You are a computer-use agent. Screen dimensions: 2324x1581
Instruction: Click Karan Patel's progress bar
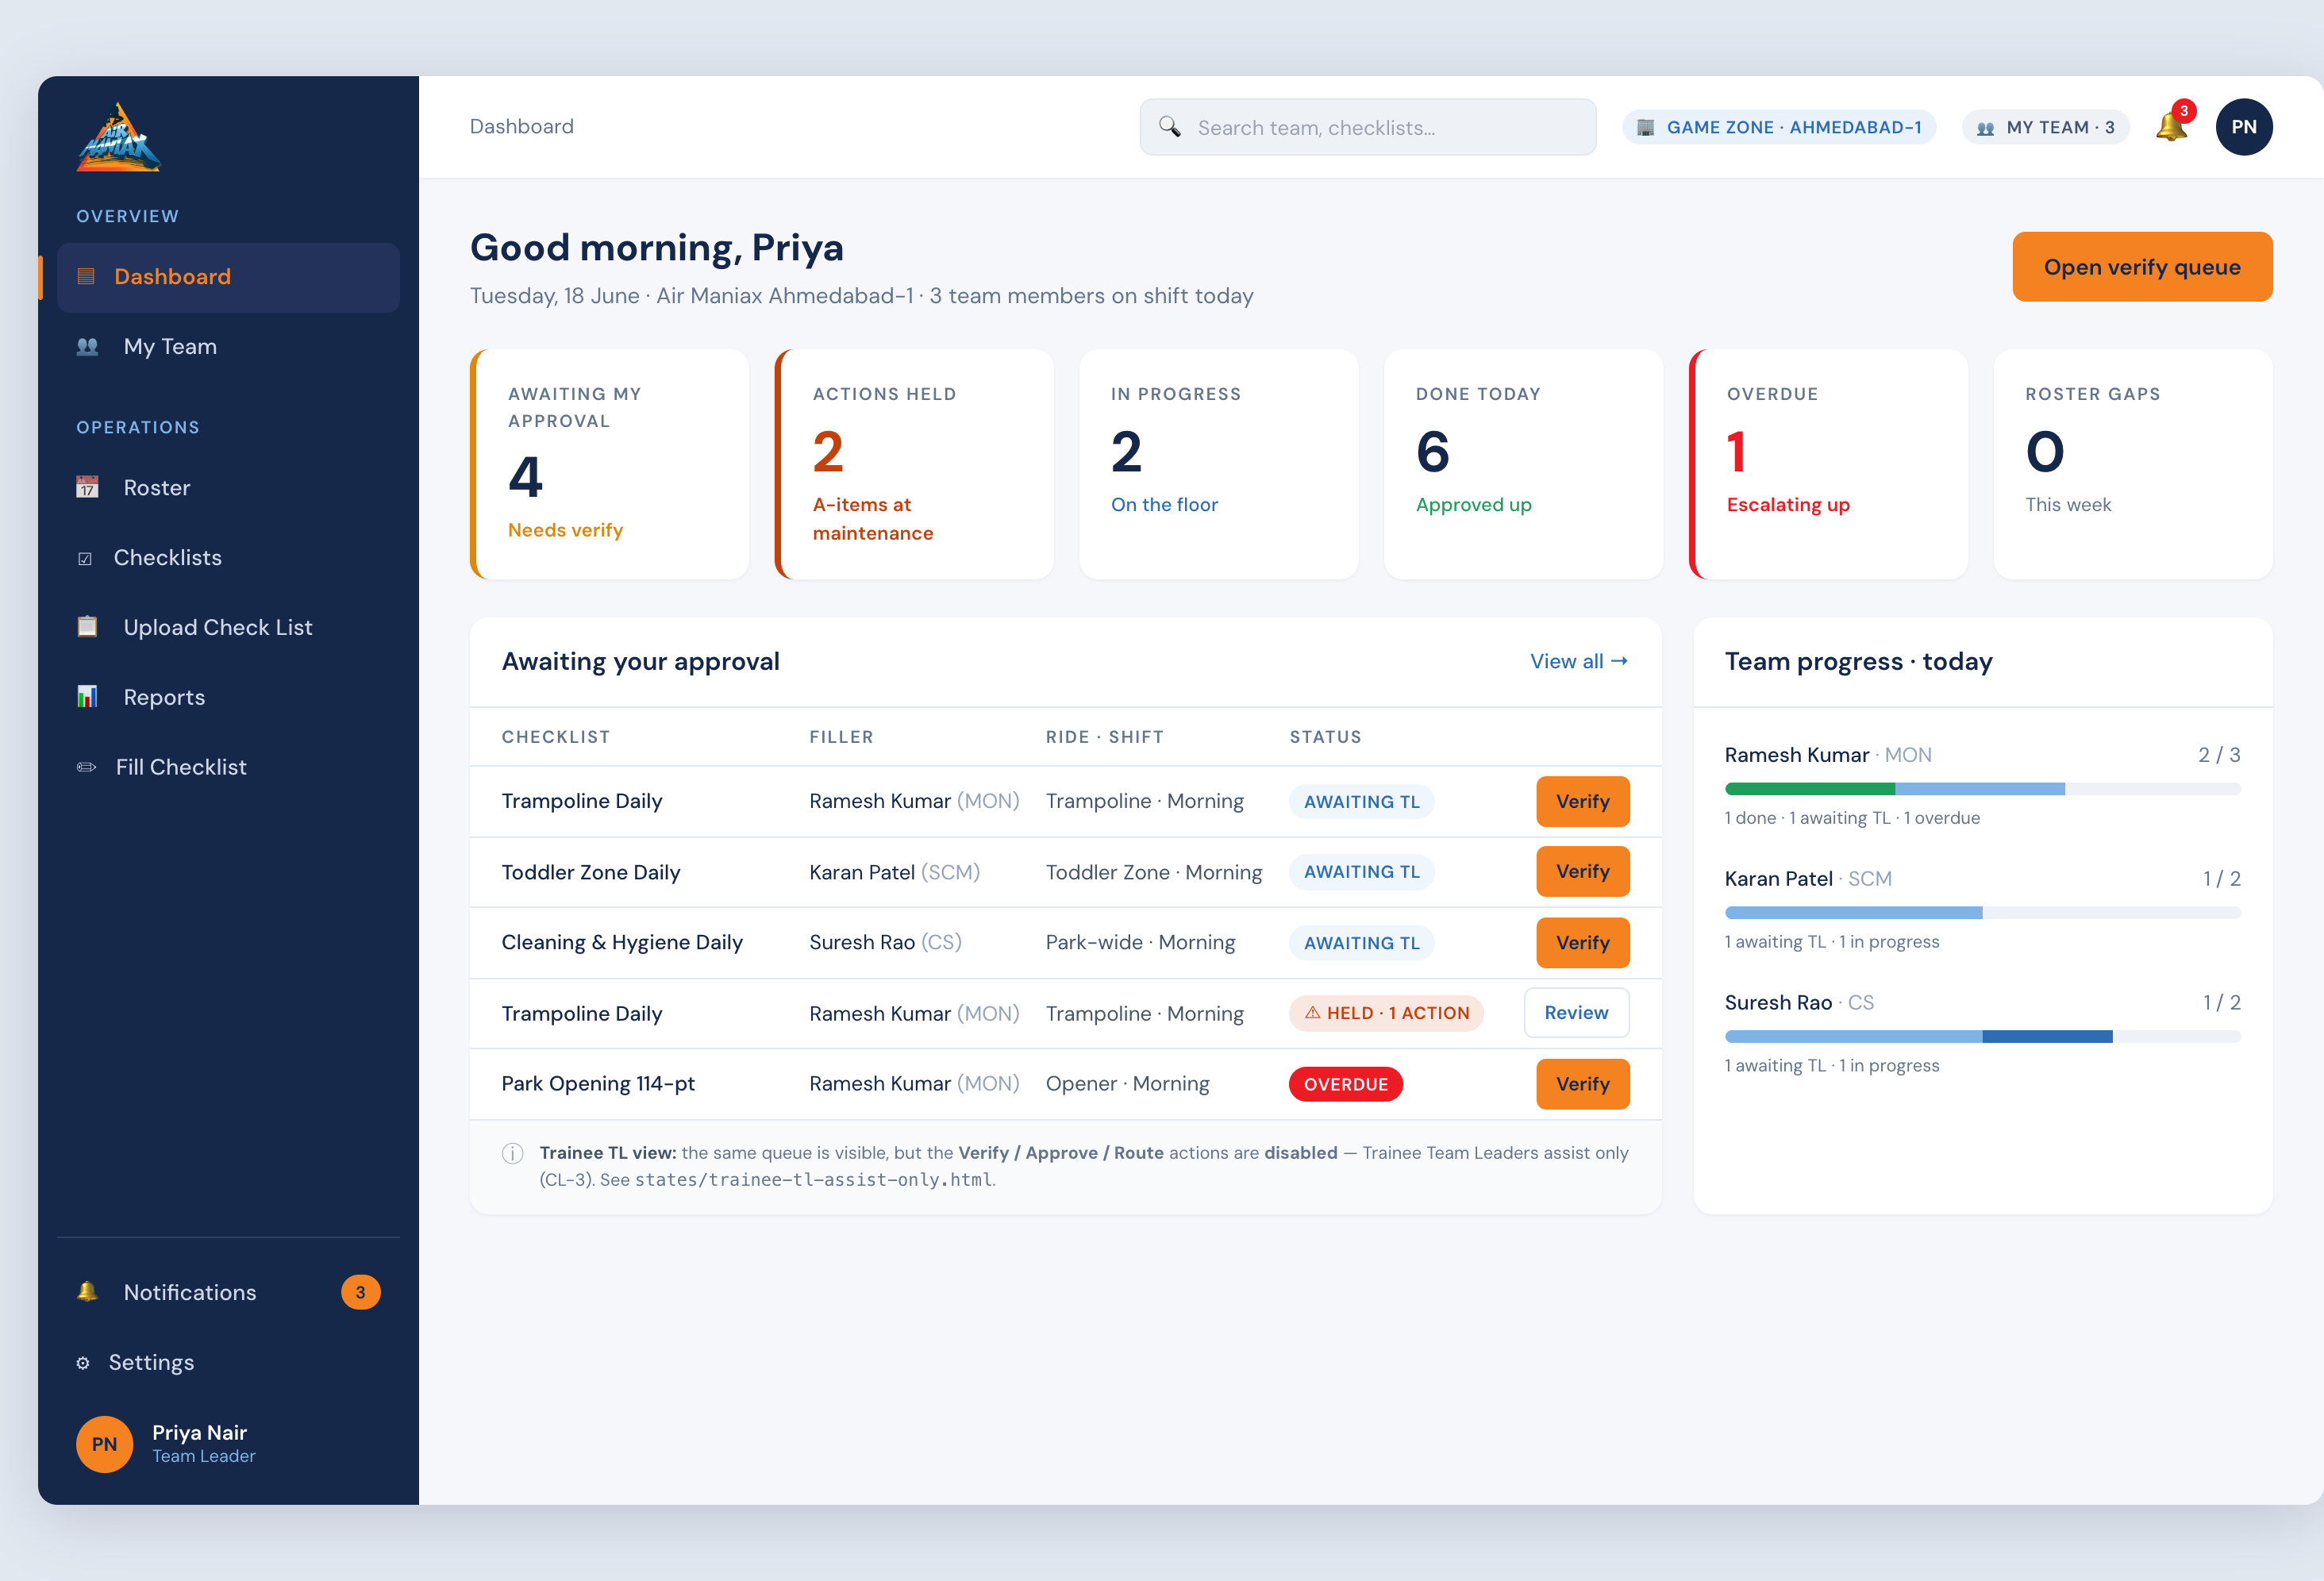[1982, 913]
